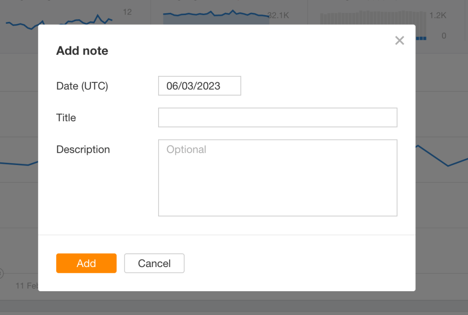Click the "Description" field label
468x315 pixels.
pos(83,149)
